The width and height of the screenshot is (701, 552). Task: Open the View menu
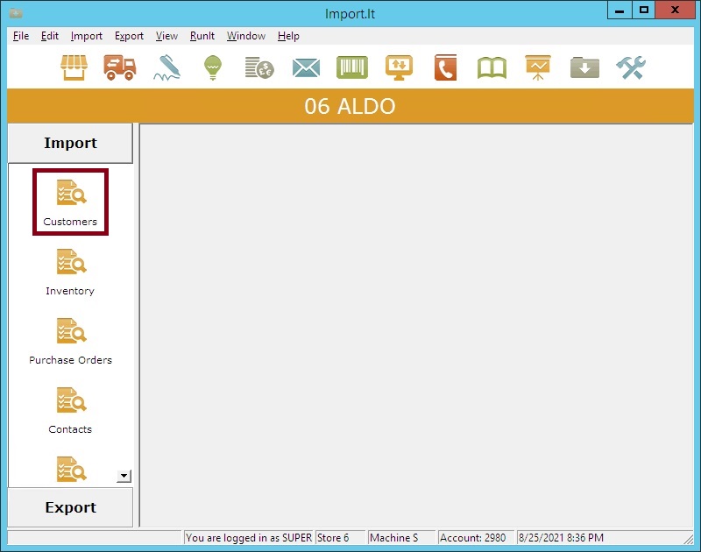pyautogui.click(x=166, y=36)
